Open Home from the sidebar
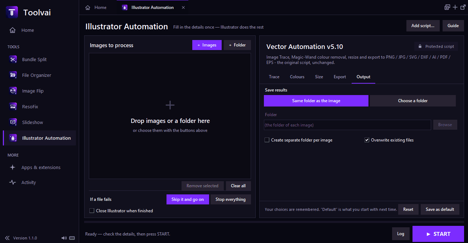This screenshot has width=468, height=243. 39,30
